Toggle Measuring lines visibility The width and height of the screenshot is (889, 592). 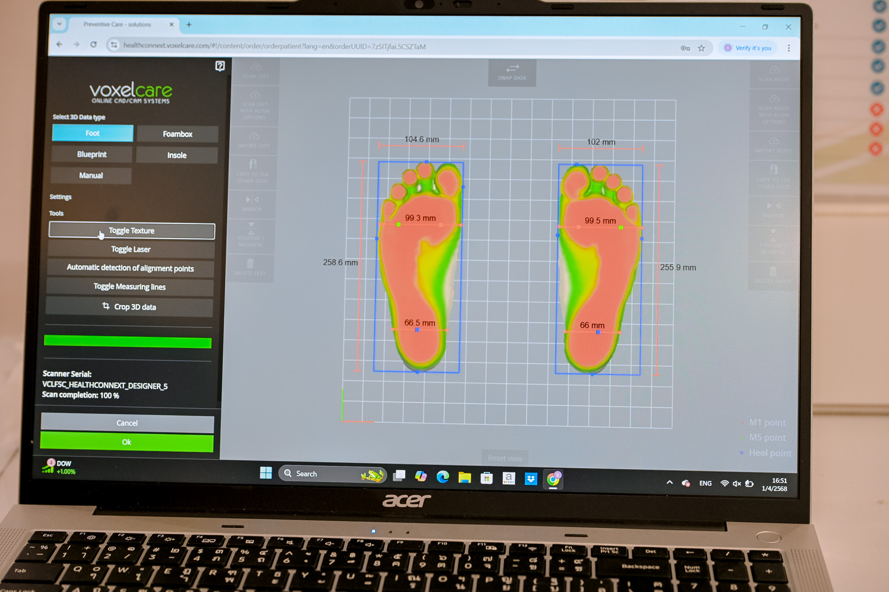pos(129,287)
